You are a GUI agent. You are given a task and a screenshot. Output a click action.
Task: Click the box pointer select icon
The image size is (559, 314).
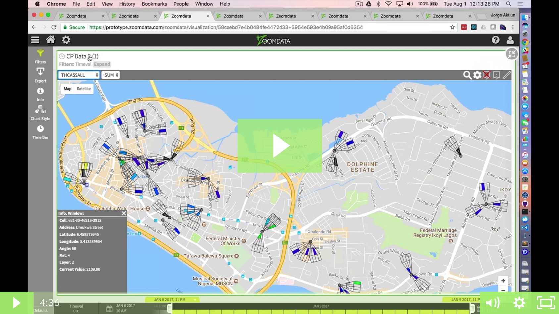(x=496, y=75)
